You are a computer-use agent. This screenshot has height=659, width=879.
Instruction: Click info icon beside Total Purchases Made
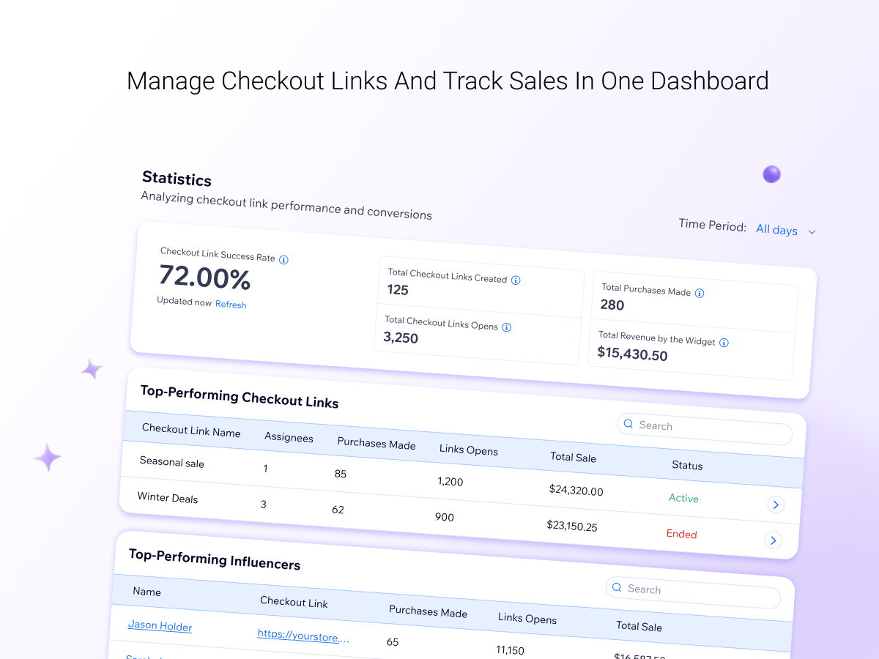pyautogui.click(x=700, y=294)
